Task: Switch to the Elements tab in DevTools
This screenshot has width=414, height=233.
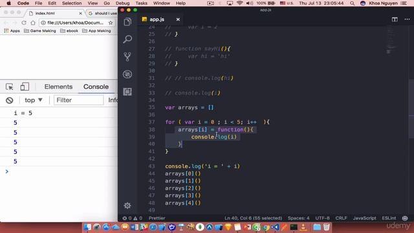Action: [58, 87]
